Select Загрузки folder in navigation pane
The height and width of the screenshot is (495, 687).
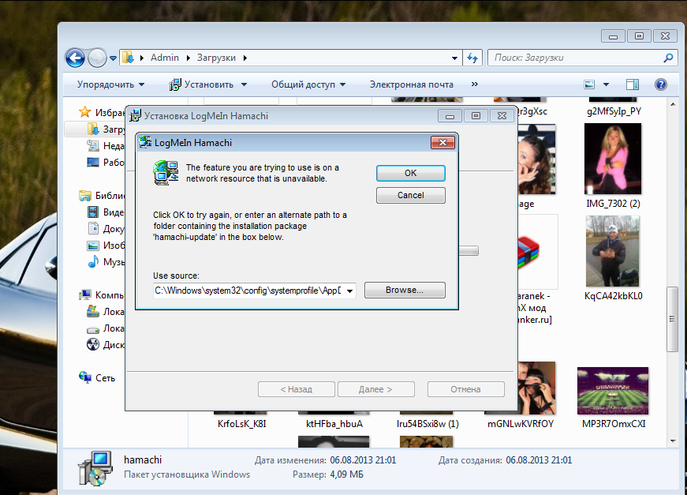point(107,129)
